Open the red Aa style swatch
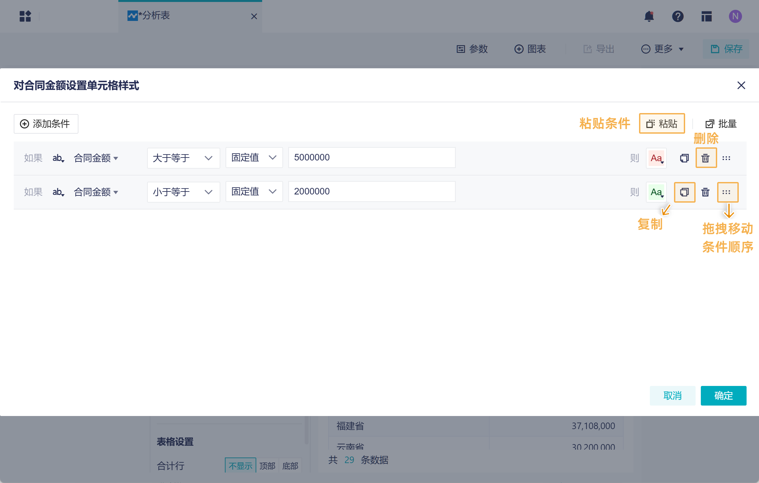This screenshot has height=483, width=759. click(x=656, y=158)
